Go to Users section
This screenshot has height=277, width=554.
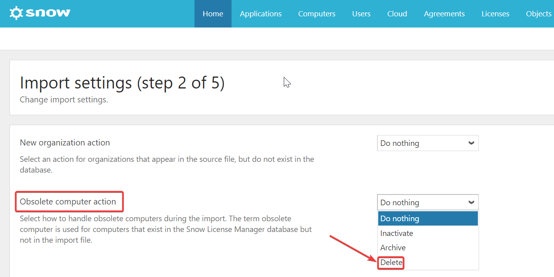[361, 14]
